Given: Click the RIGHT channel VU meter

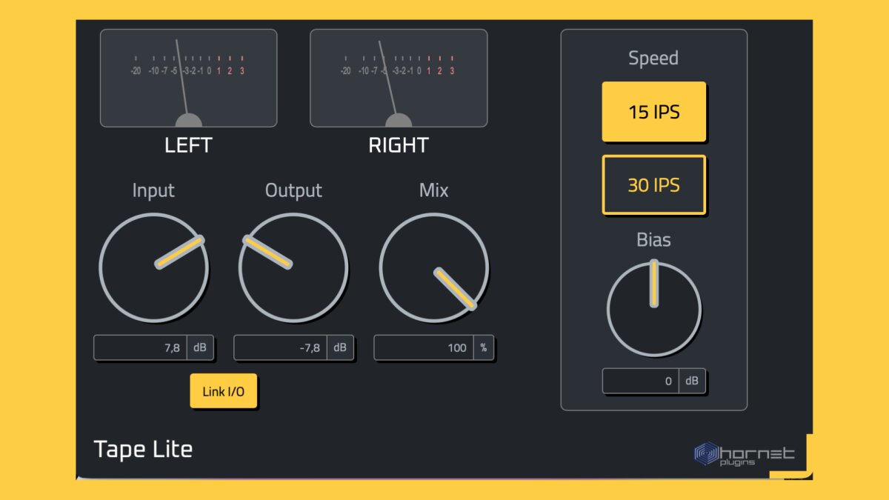Looking at the screenshot, I should (399, 78).
